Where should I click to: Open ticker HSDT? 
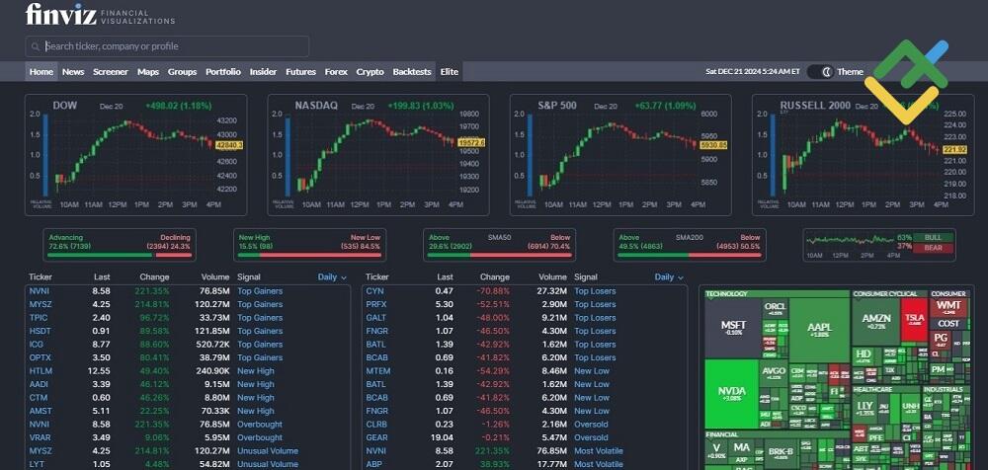point(40,331)
